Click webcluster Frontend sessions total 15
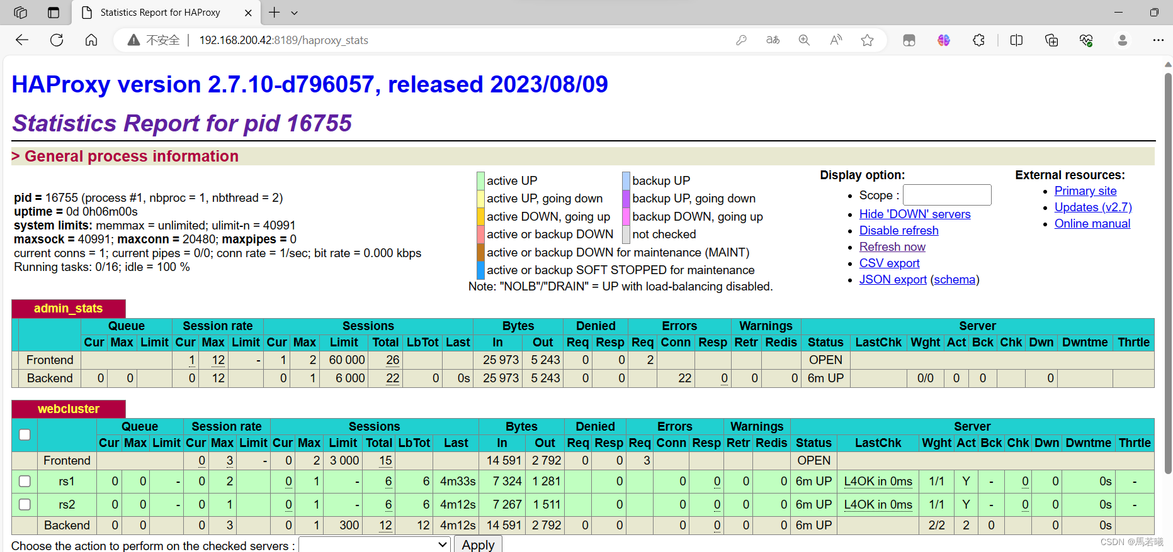The width and height of the screenshot is (1173, 552). [x=385, y=461]
